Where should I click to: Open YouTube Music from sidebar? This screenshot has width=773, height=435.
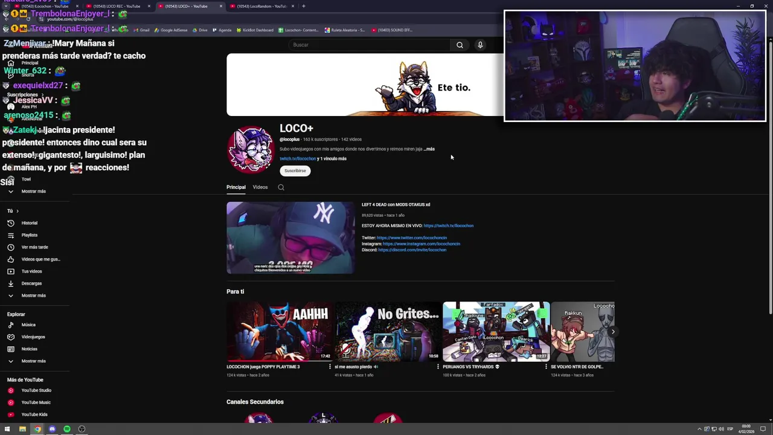click(36, 402)
